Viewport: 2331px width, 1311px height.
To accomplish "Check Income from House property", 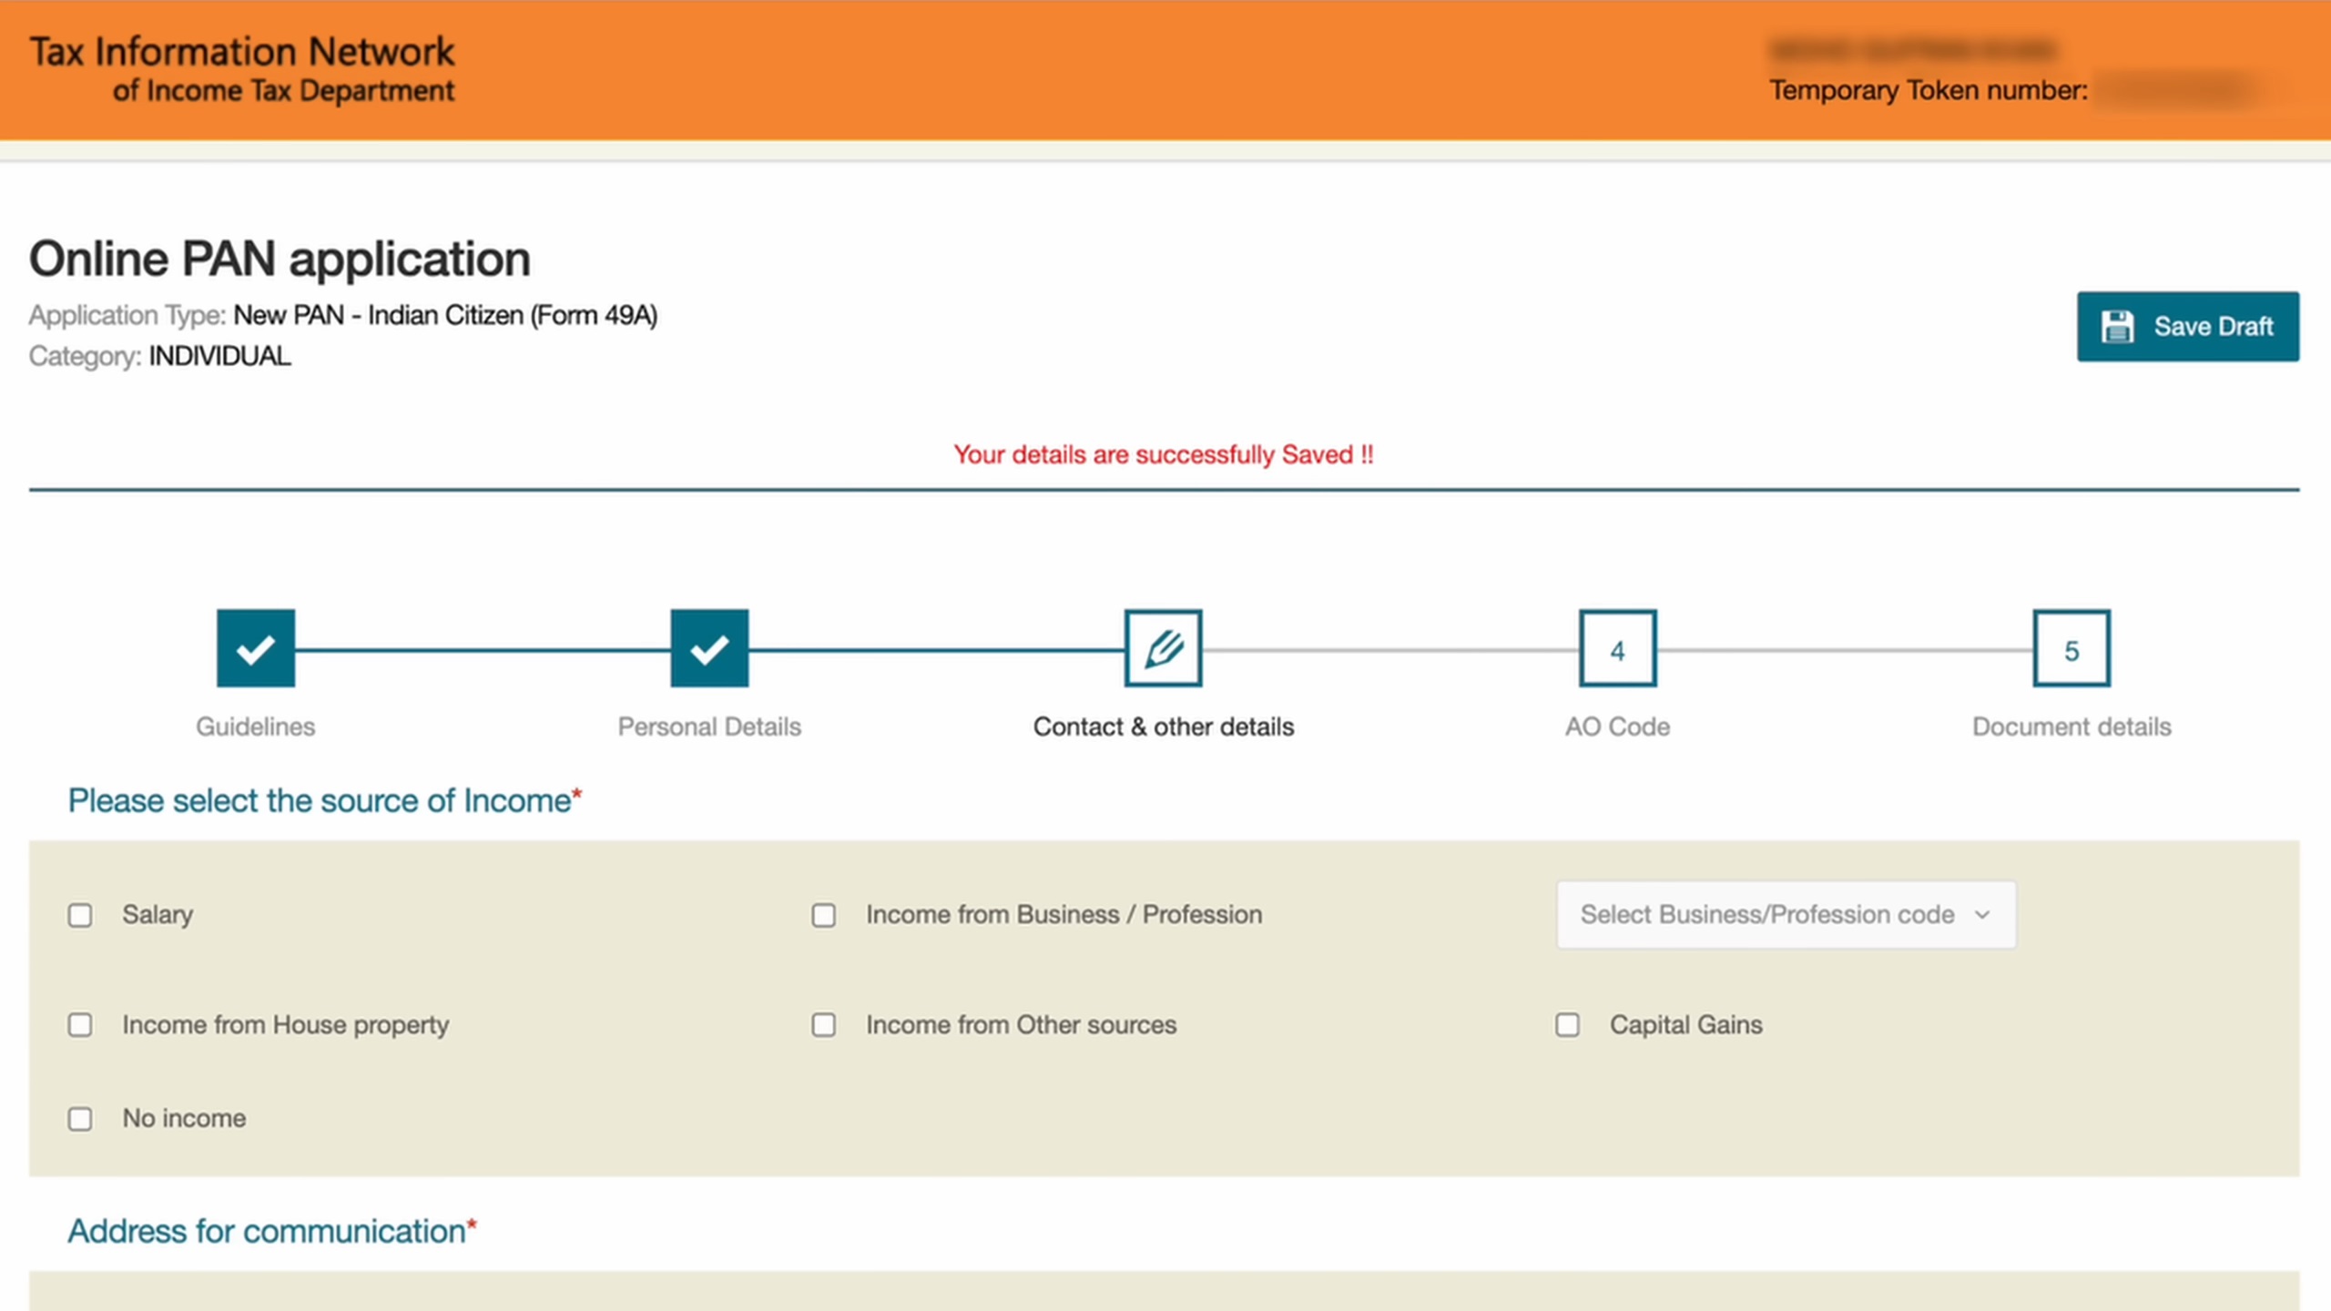I will coord(80,1025).
